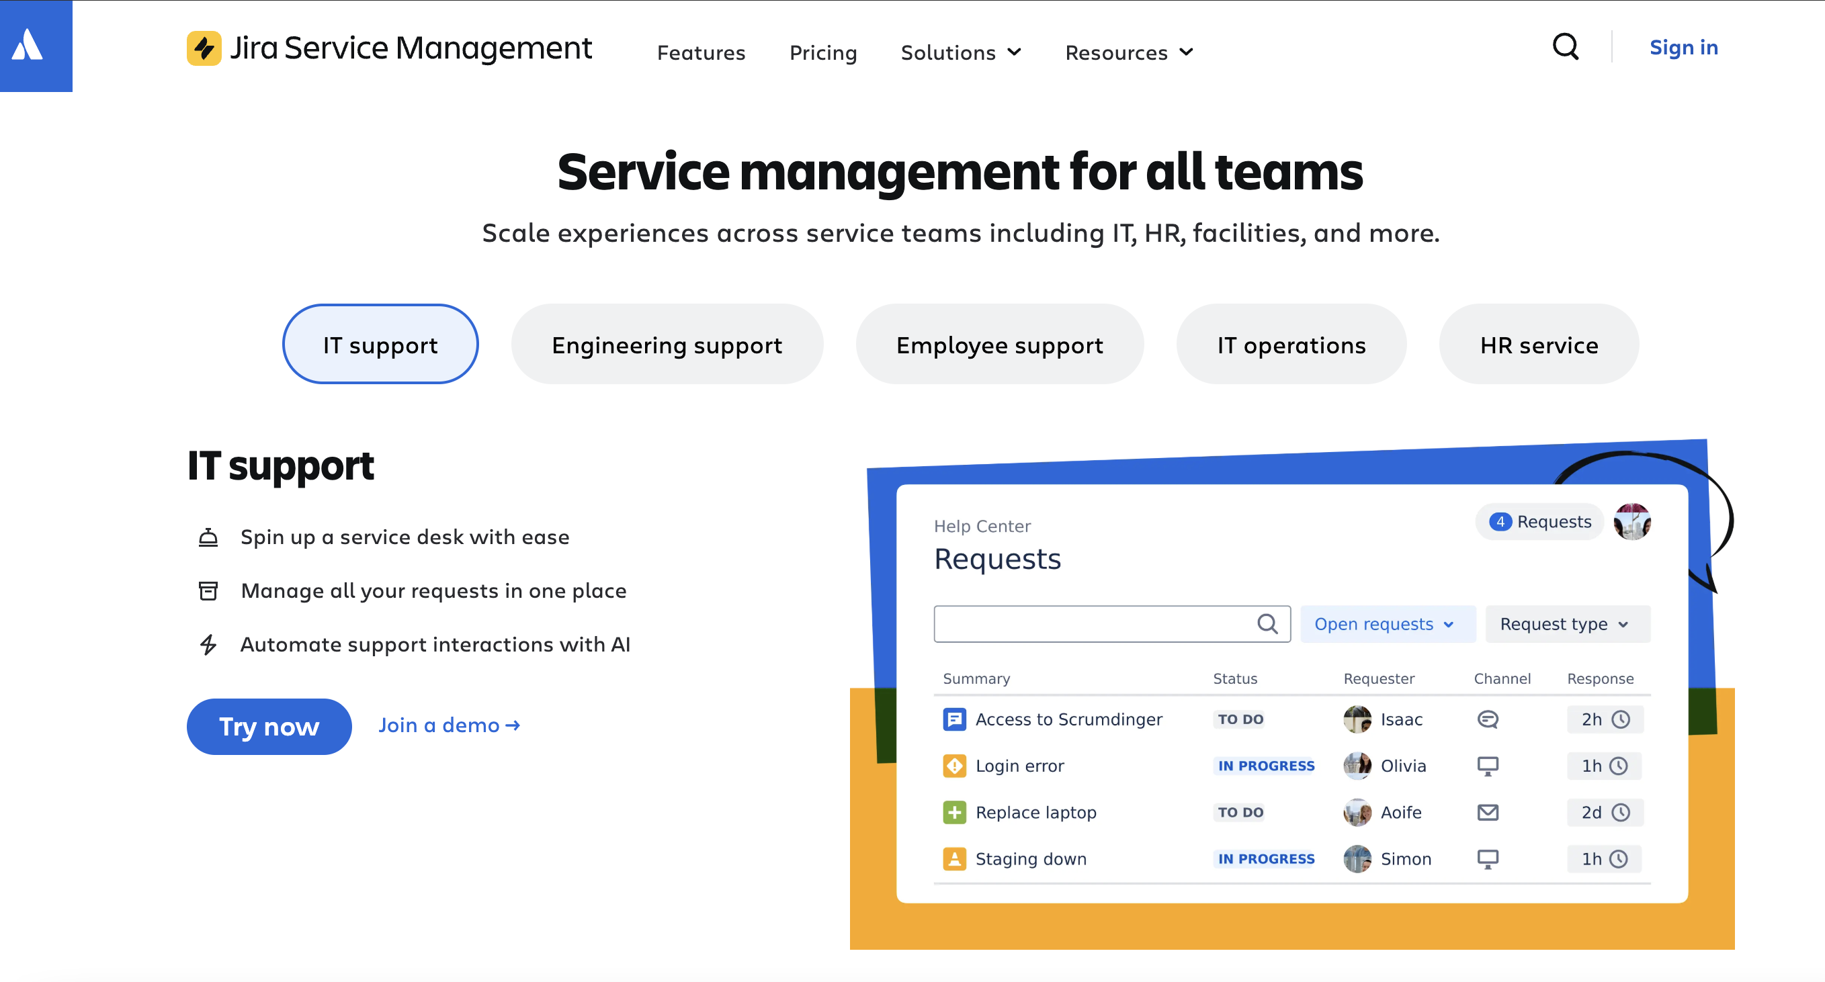Image resolution: width=1825 pixels, height=982 pixels.
Task: Click the TO DO status of Replace laptop
Action: click(x=1240, y=813)
